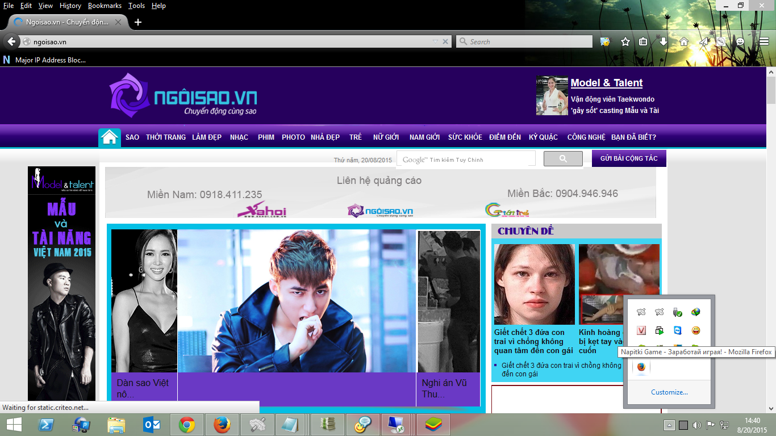
Task: Open the LÀM ĐẸP section
Action: point(207,137)
